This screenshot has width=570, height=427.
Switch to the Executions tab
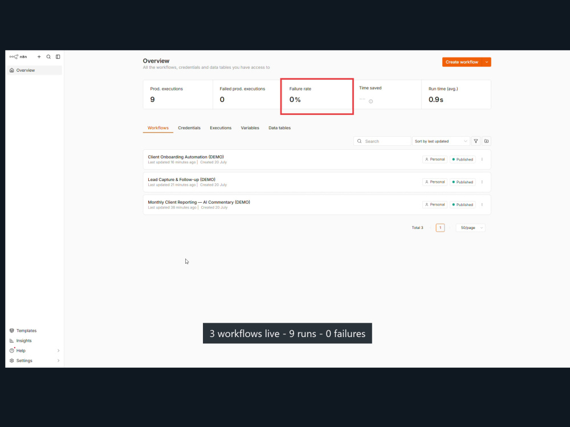(220, 128)
